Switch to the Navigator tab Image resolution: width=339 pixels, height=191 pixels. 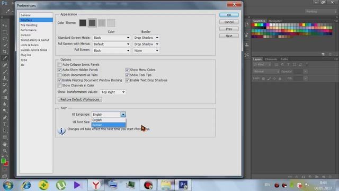coord(275,21)
